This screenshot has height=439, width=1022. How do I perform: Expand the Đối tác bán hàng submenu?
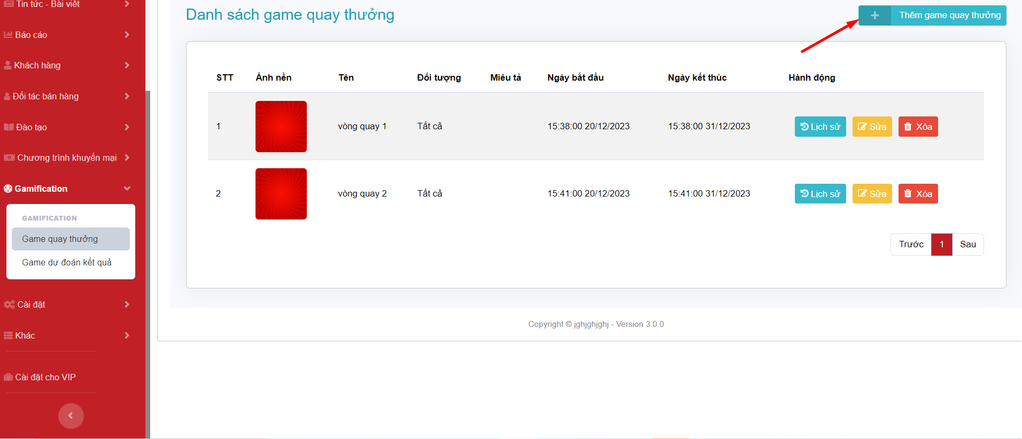127,96
